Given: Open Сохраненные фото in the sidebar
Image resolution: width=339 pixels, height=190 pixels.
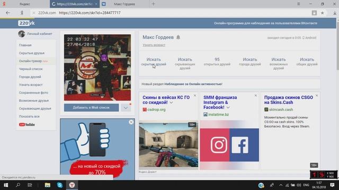Looking at the screenshot, I should pos(33,93).
